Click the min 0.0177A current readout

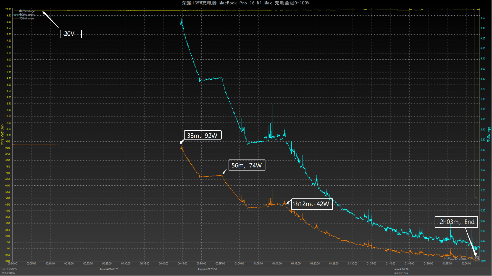tap(401, 273)
